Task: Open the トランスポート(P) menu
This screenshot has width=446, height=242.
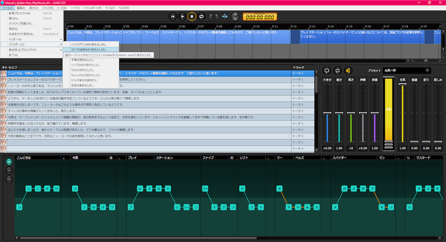Action: (92, 8)
